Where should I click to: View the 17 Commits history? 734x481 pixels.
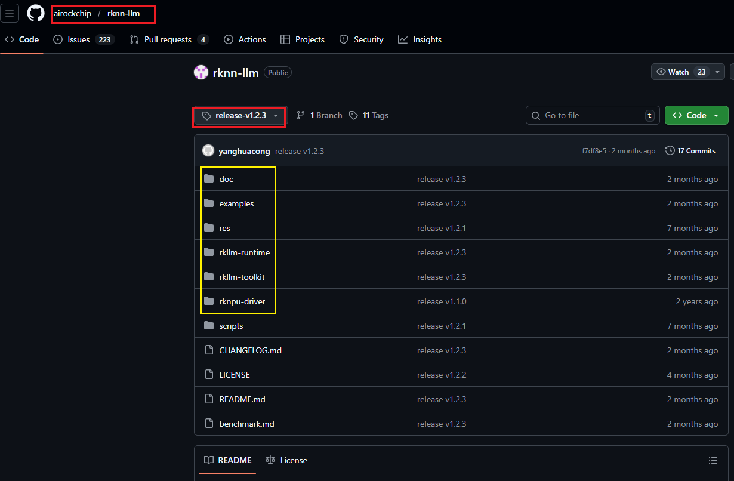[690, 151]
